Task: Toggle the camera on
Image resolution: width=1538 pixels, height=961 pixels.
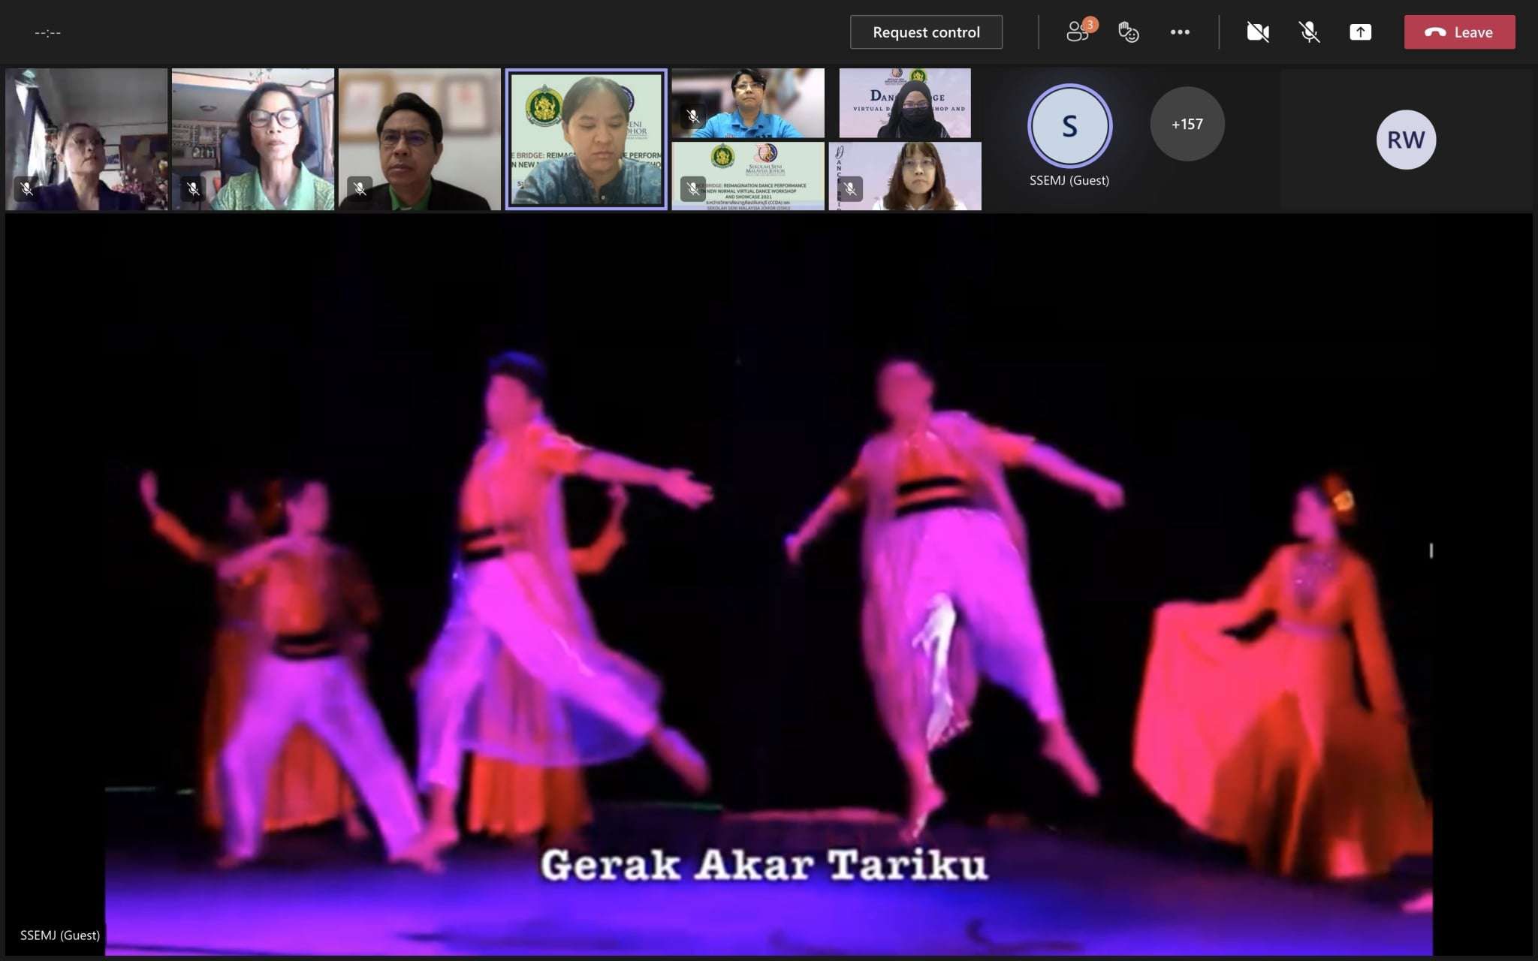Action: pyautogui.click(x=1258, y=32)
